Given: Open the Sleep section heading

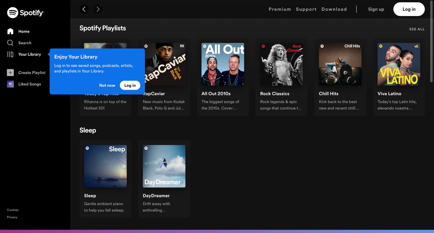Looking at the screenshot, I should click(x=88, y=130).
